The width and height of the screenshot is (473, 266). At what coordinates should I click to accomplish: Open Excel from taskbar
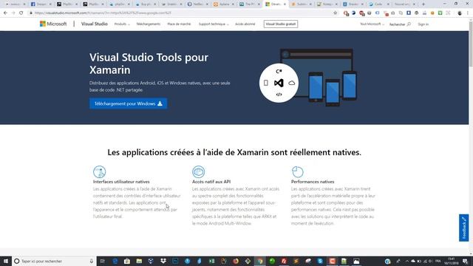pos(211,261)
